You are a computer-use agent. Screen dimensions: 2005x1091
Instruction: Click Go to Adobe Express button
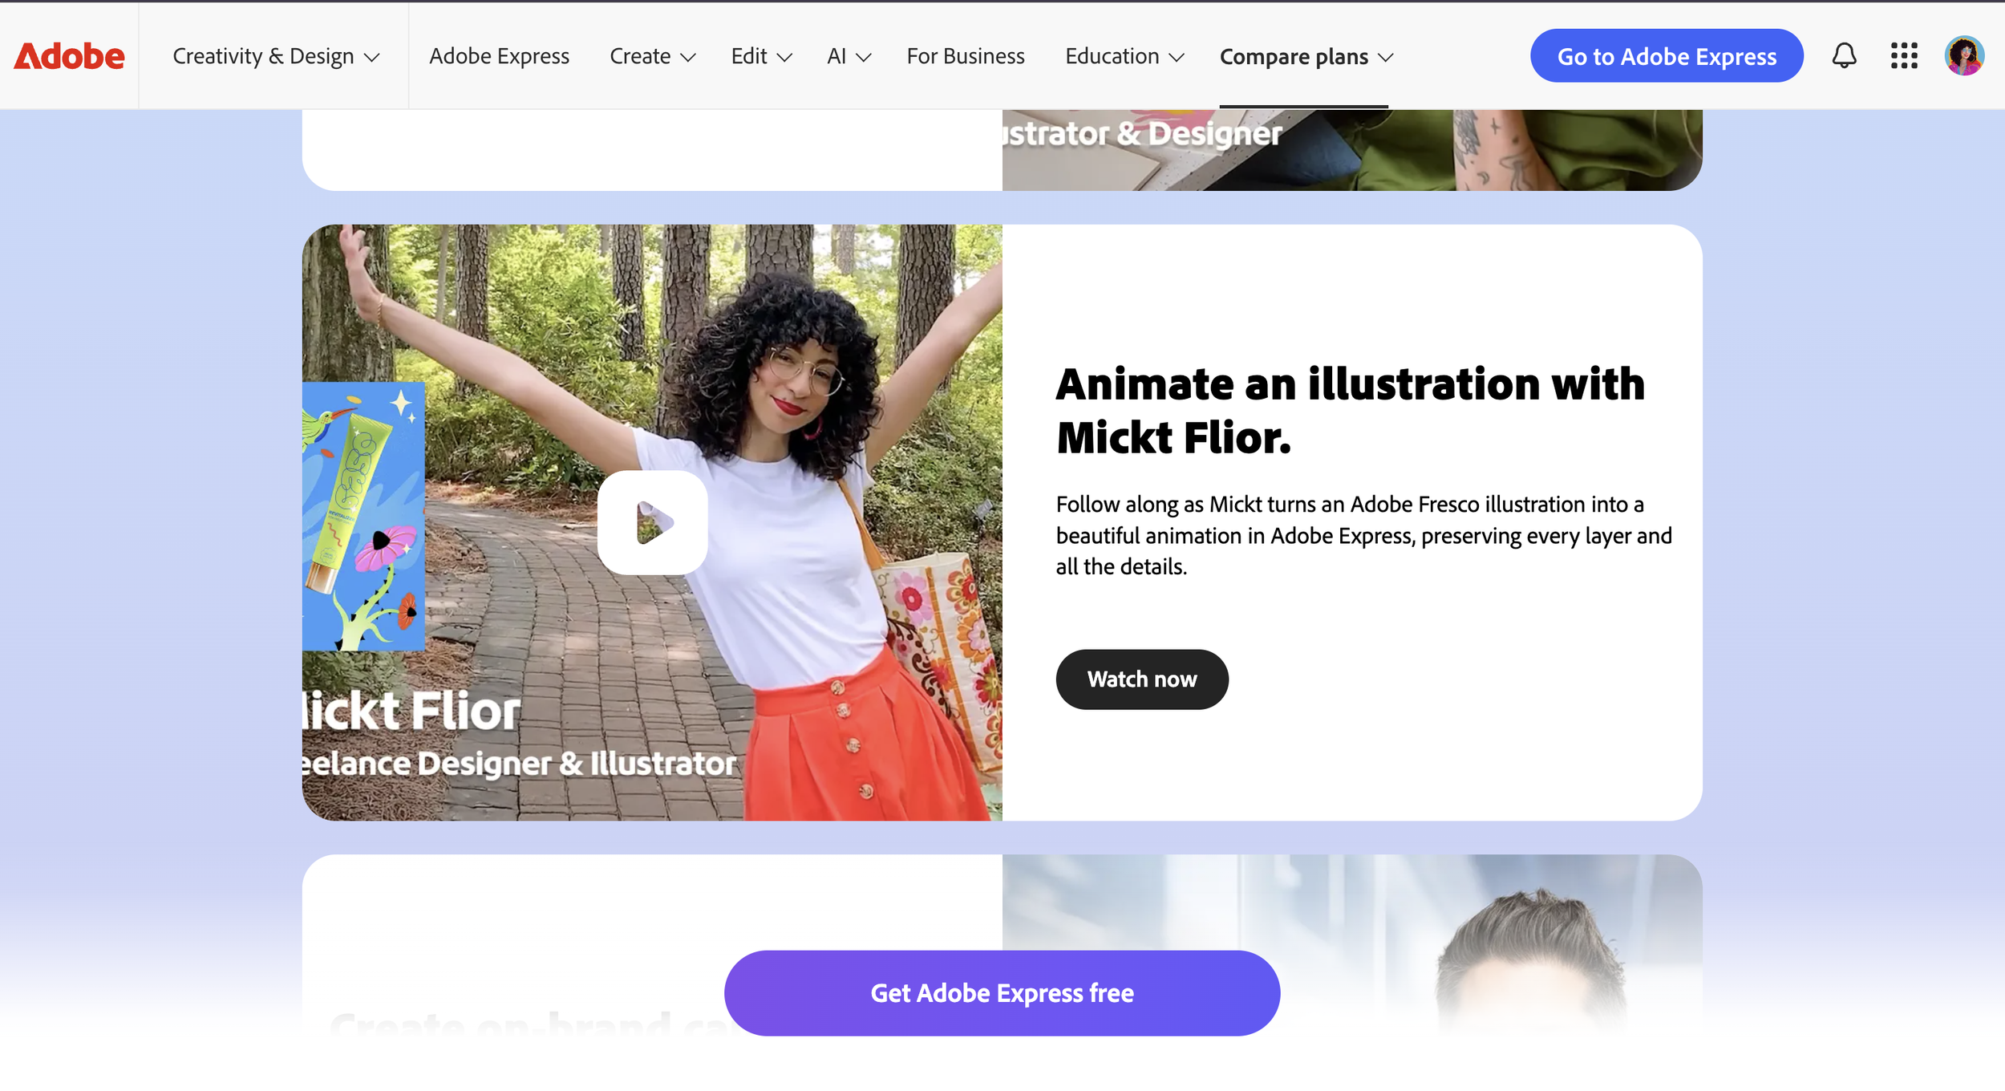pos(1666,56)
